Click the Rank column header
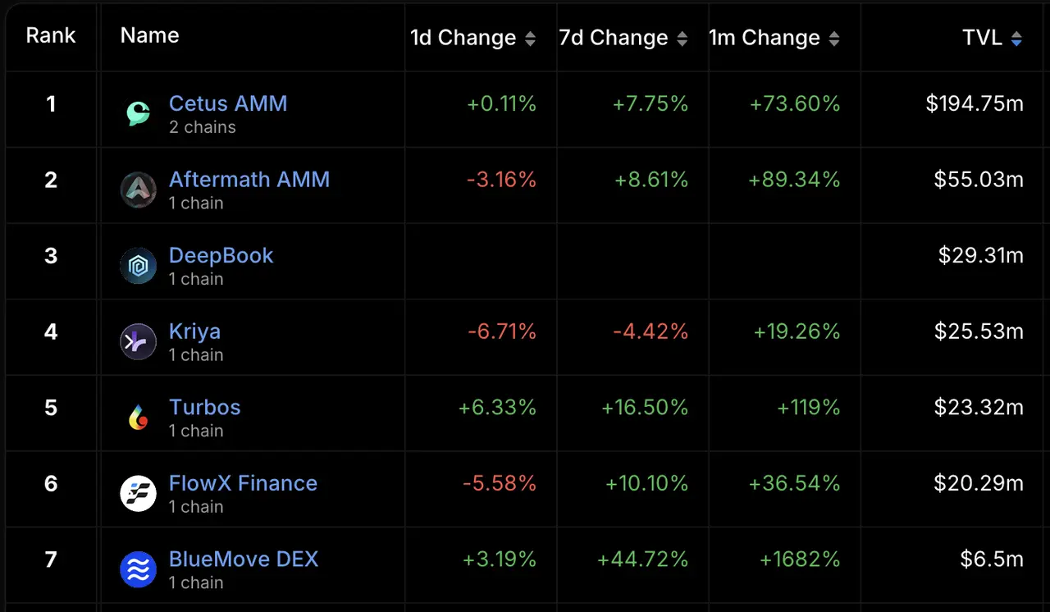1050x612 pixels. [x=51, y=35]
